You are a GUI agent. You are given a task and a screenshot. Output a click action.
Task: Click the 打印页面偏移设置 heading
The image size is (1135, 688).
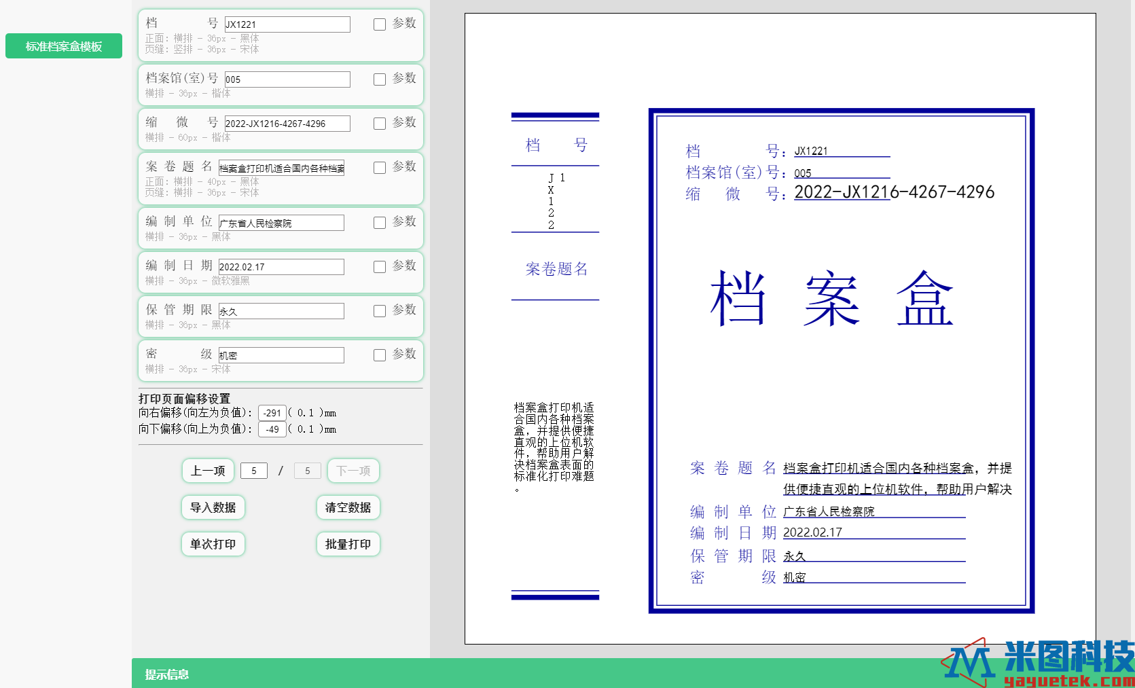click(185, 399)
